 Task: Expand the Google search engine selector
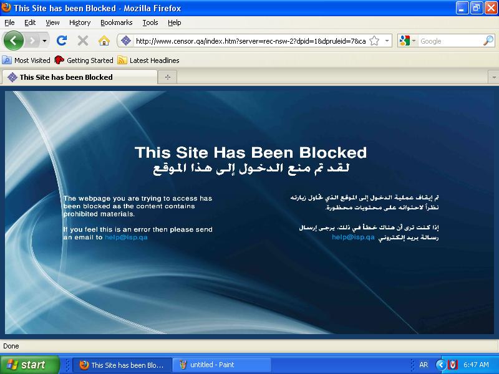coord(407,41)
